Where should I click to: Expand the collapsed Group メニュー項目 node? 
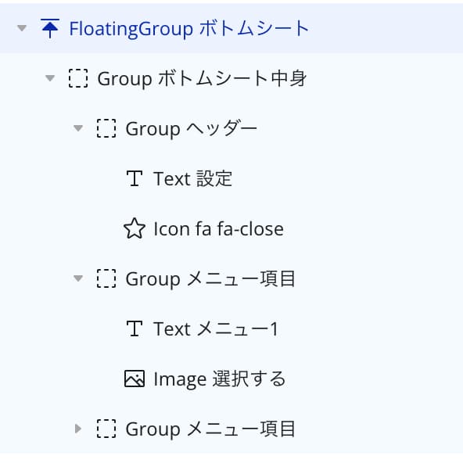pyautogui.click(x=78, y=429)
